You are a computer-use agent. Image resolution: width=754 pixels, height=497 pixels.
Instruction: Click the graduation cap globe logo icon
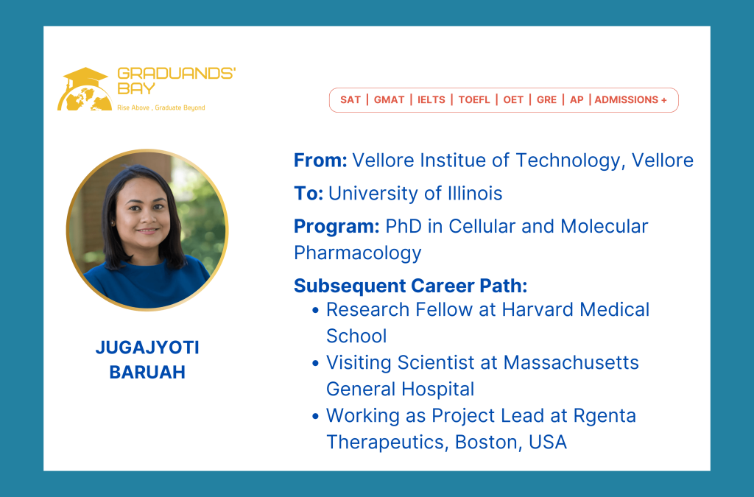[x=83, y=89]
